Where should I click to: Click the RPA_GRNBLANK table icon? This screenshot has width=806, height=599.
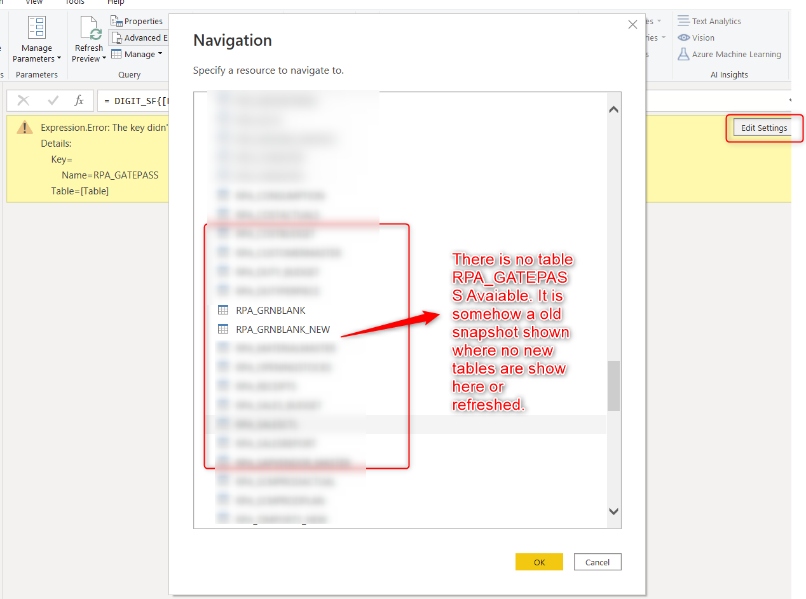click(223, 310)
